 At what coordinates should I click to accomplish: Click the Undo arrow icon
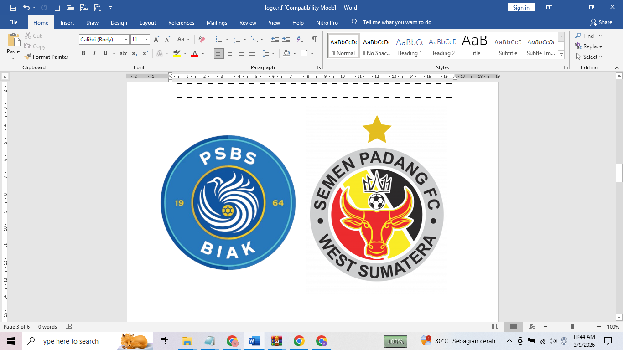tap(26, 7)
